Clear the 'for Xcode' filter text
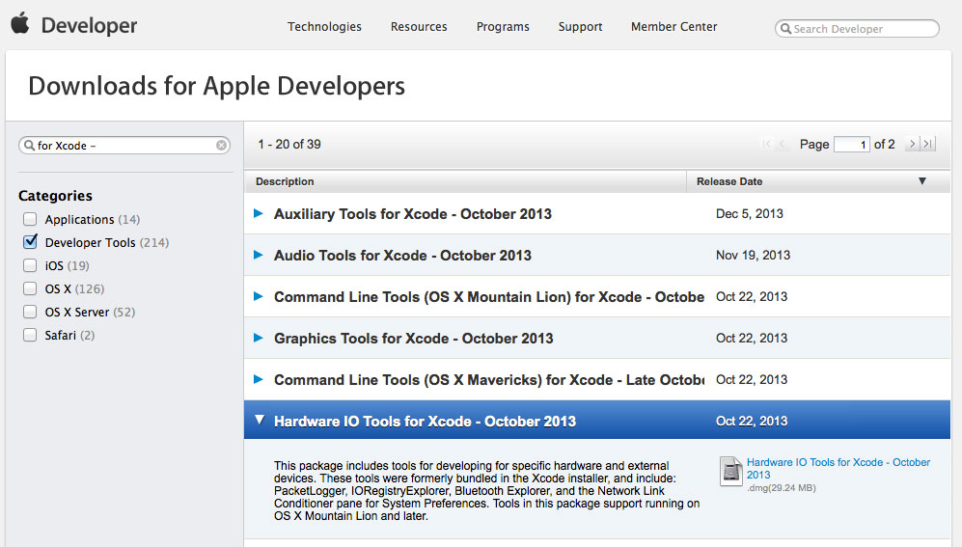This screenshot has width=962, height=547. pos(222,146)
